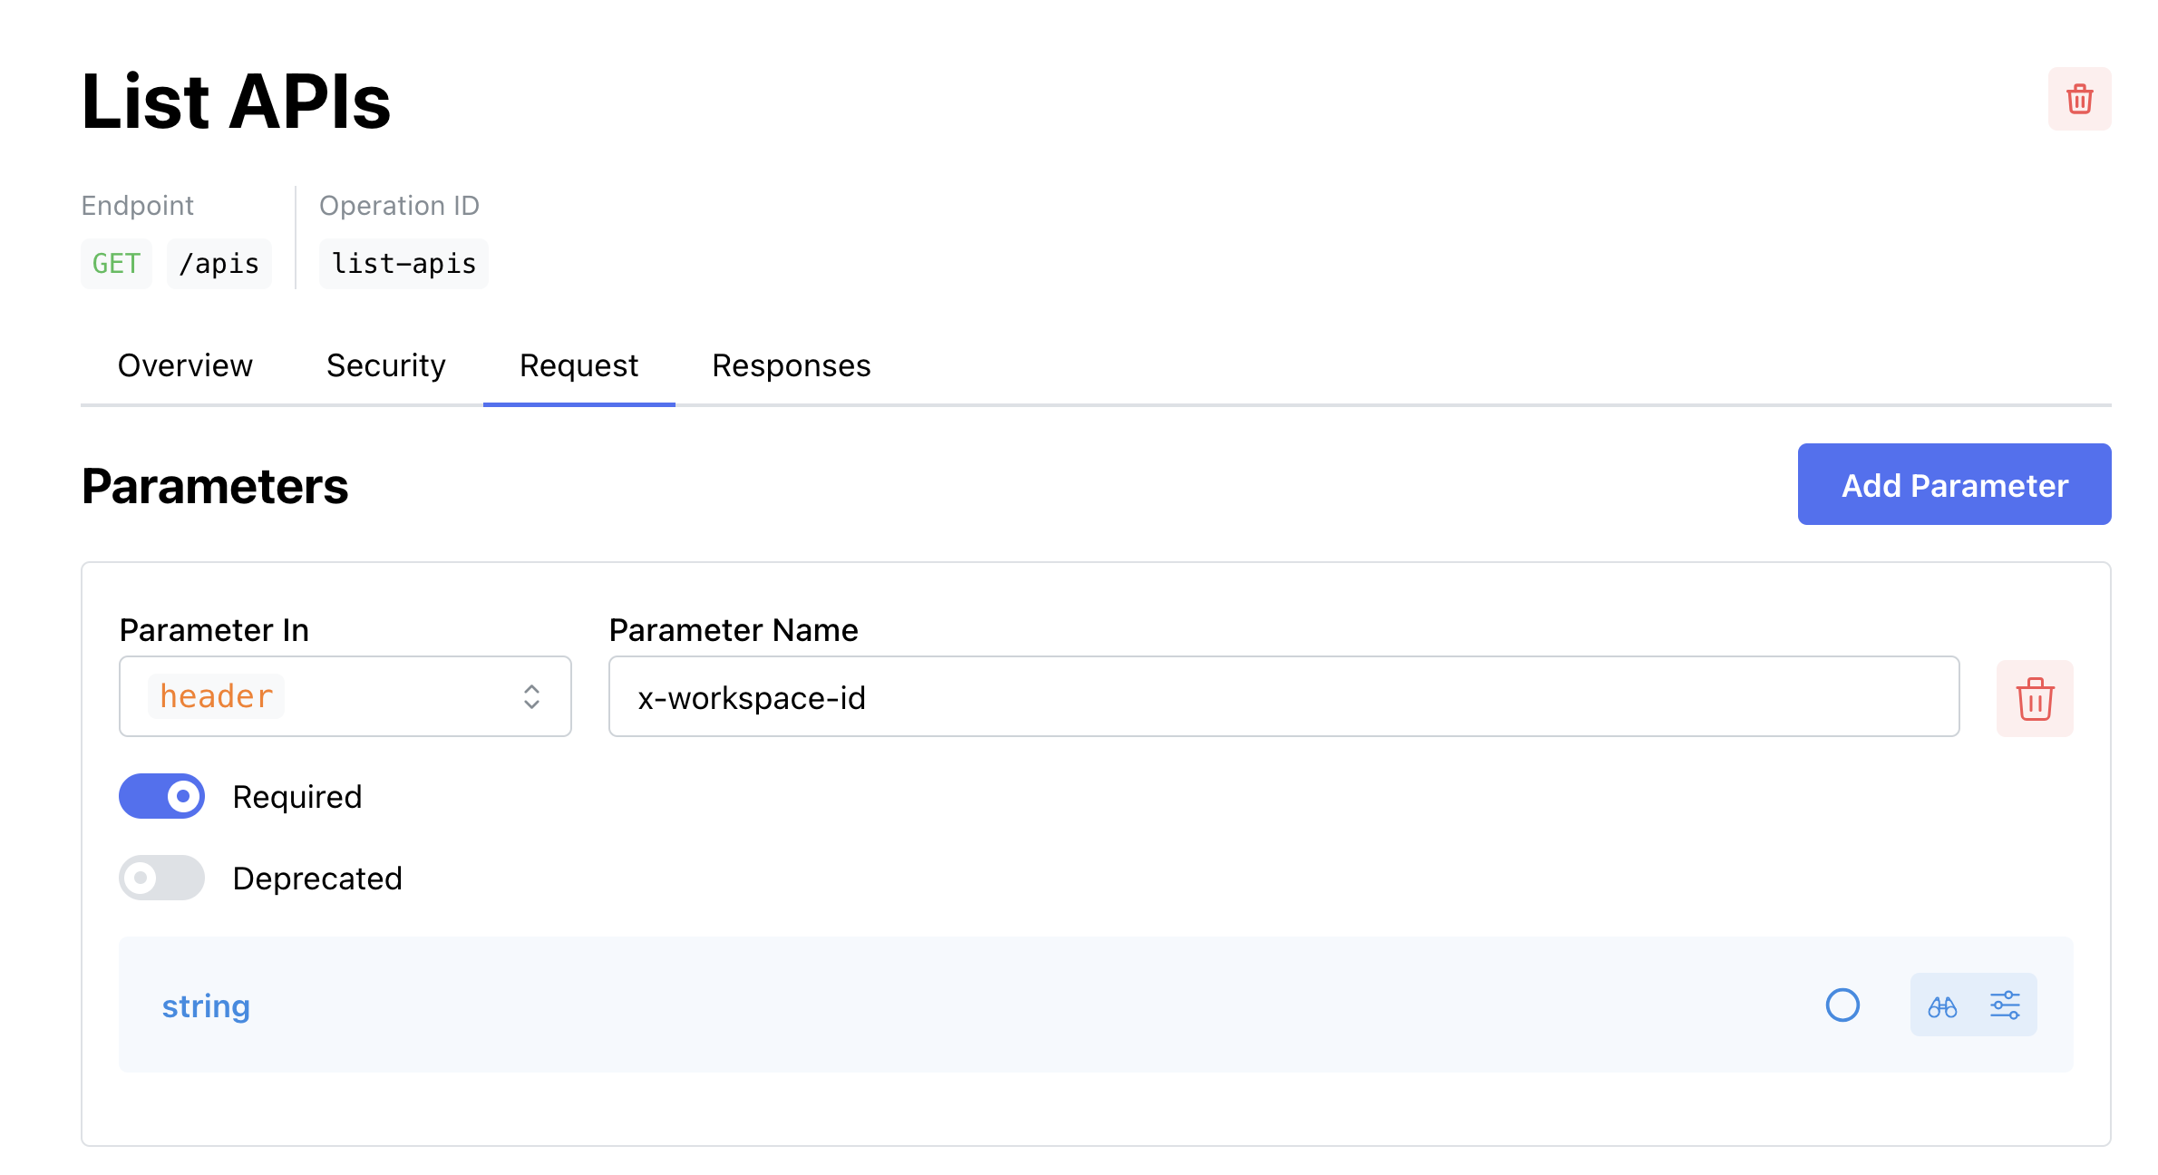The width and height of the screenshot is (2158, 1175).
Task: Delete the List APIs operation via the top trash icon
Action: [x=2079, y=99]
